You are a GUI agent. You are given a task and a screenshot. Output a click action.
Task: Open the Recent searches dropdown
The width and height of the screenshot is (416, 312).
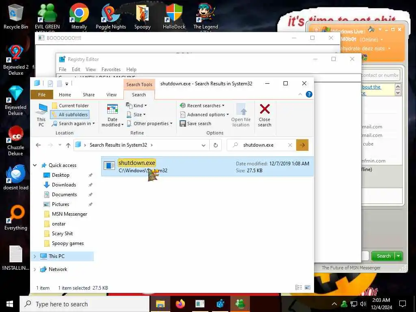coord(202,106)
